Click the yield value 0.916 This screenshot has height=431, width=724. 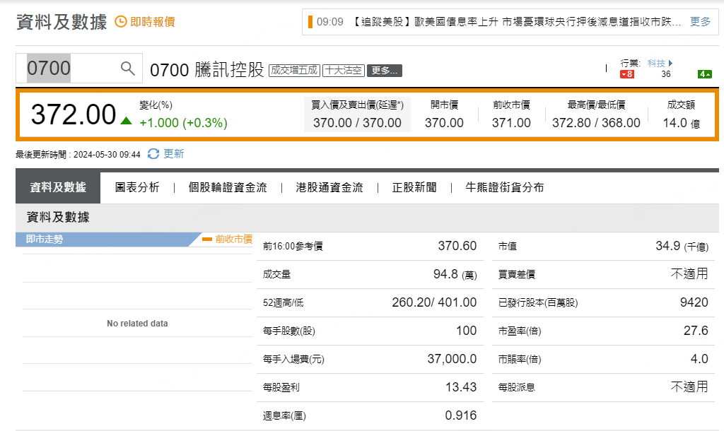coord(461,415)
